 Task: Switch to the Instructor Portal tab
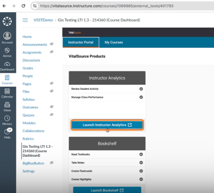click(x=81, y=42)
